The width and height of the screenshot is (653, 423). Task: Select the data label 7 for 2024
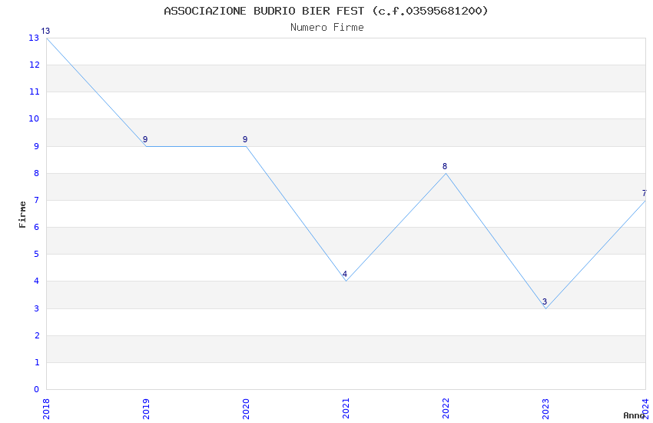645,193
